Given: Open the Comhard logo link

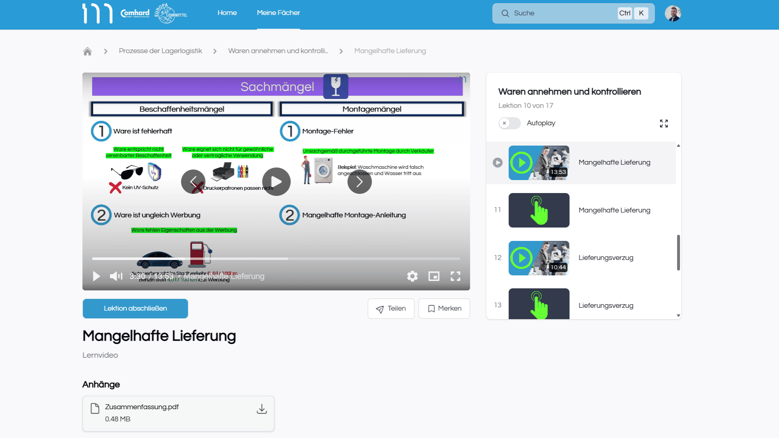Looking at the screenshot, I should 135,13.
